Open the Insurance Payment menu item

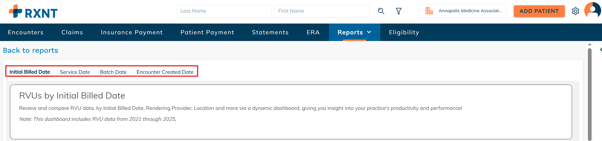pos(132,32)
